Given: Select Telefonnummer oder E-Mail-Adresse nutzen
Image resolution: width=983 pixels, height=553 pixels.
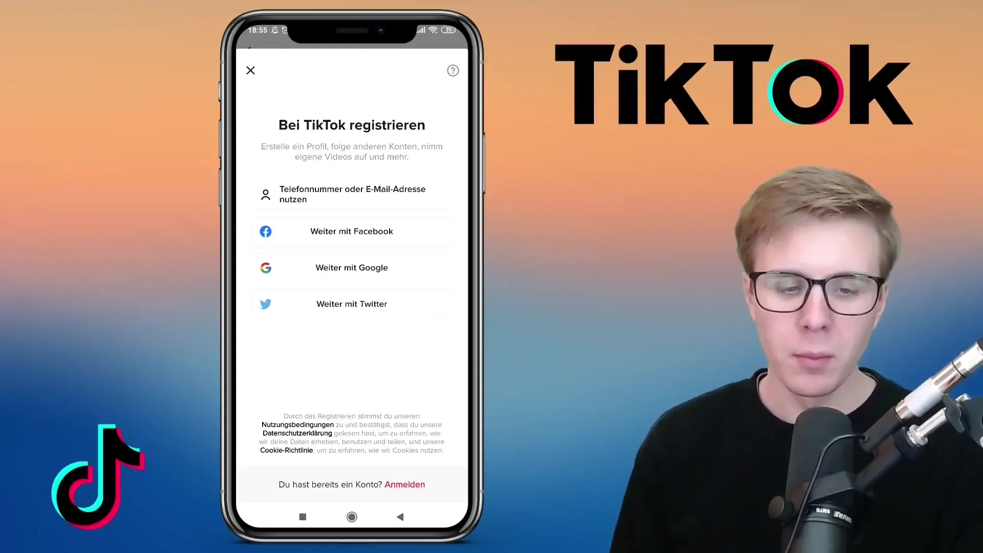Looking at the screenshot, I should [352, 194].
